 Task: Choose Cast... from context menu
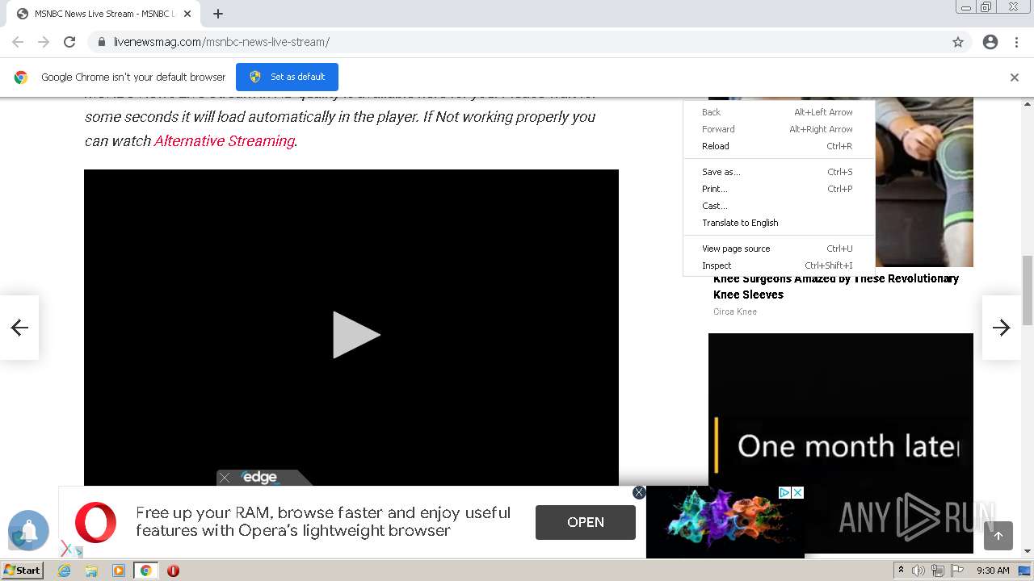tap(778, 206)
